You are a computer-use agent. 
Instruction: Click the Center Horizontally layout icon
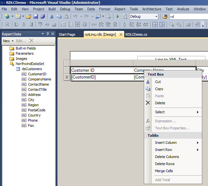tap(155, 24)
